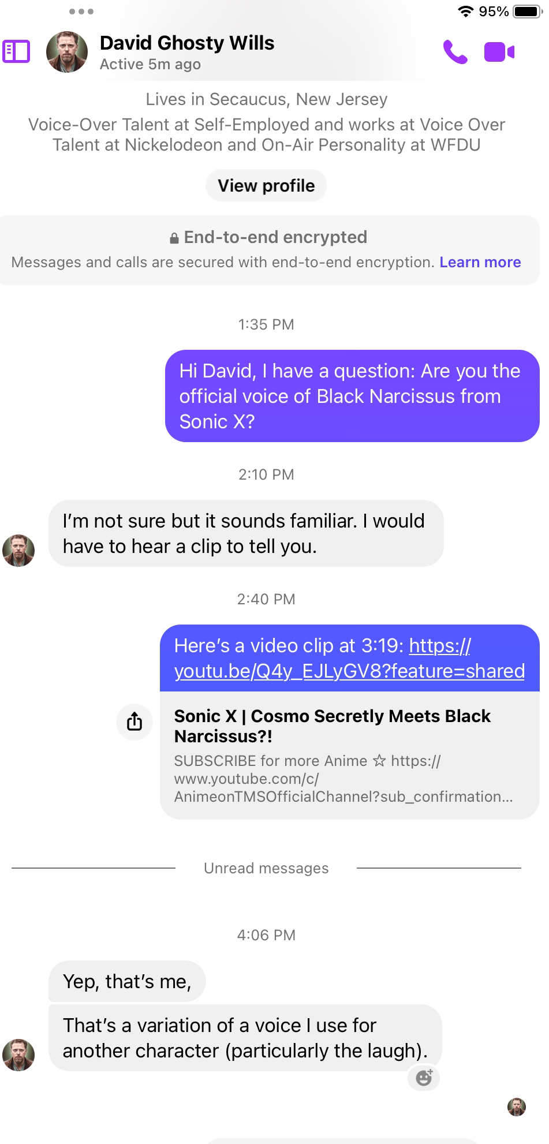Tap the seen-receipt avatar at bottom right

[x=516, y=1106]
